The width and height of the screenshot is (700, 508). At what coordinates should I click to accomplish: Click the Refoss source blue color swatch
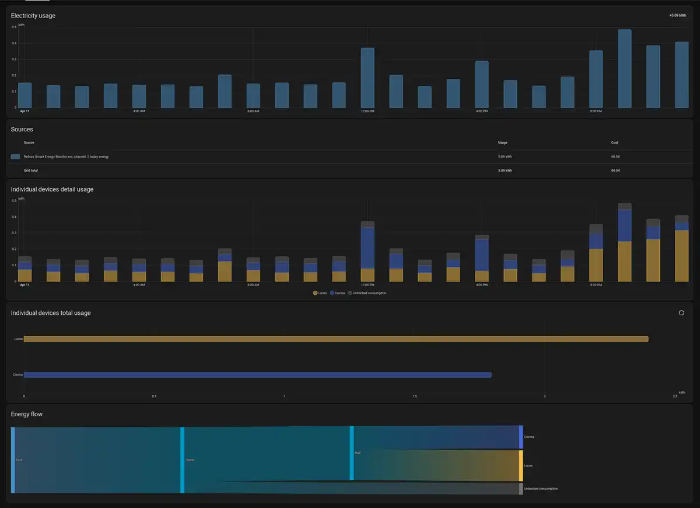(x=15, y=156)
